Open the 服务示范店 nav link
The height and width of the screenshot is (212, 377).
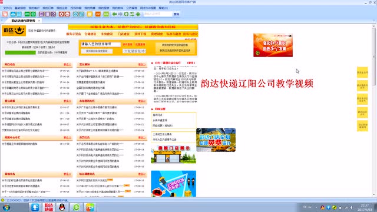point(74,34)
